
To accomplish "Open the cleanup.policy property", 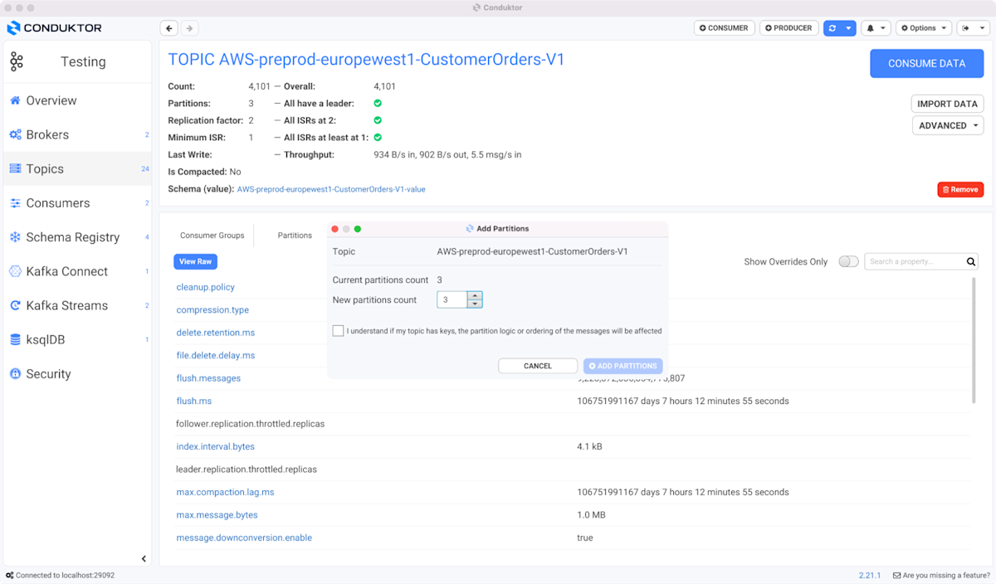I will 206,287.
